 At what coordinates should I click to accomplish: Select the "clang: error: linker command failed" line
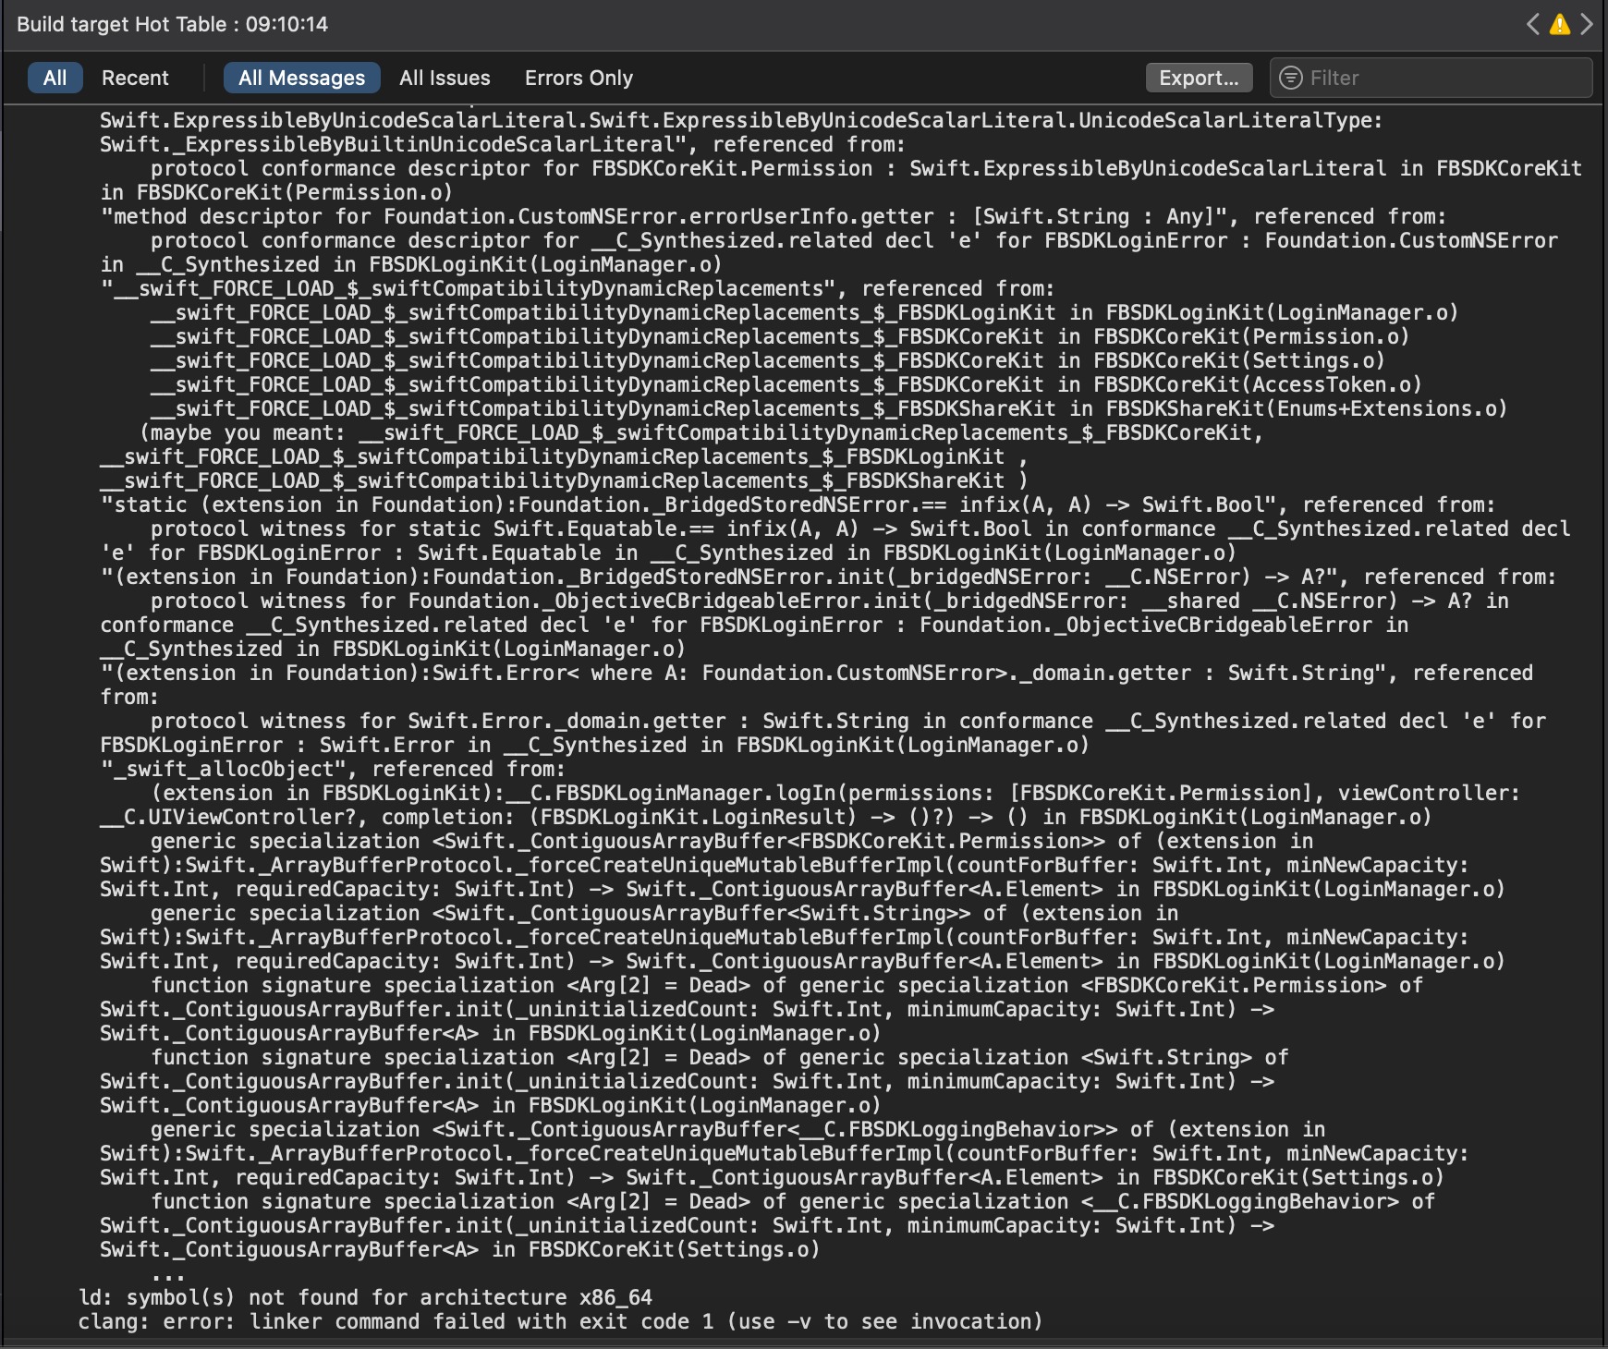coord(559,1321)
